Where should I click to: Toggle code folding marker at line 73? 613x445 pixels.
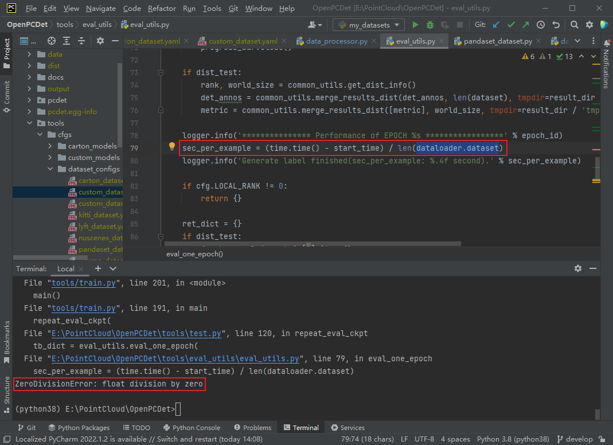click(161, 72)
